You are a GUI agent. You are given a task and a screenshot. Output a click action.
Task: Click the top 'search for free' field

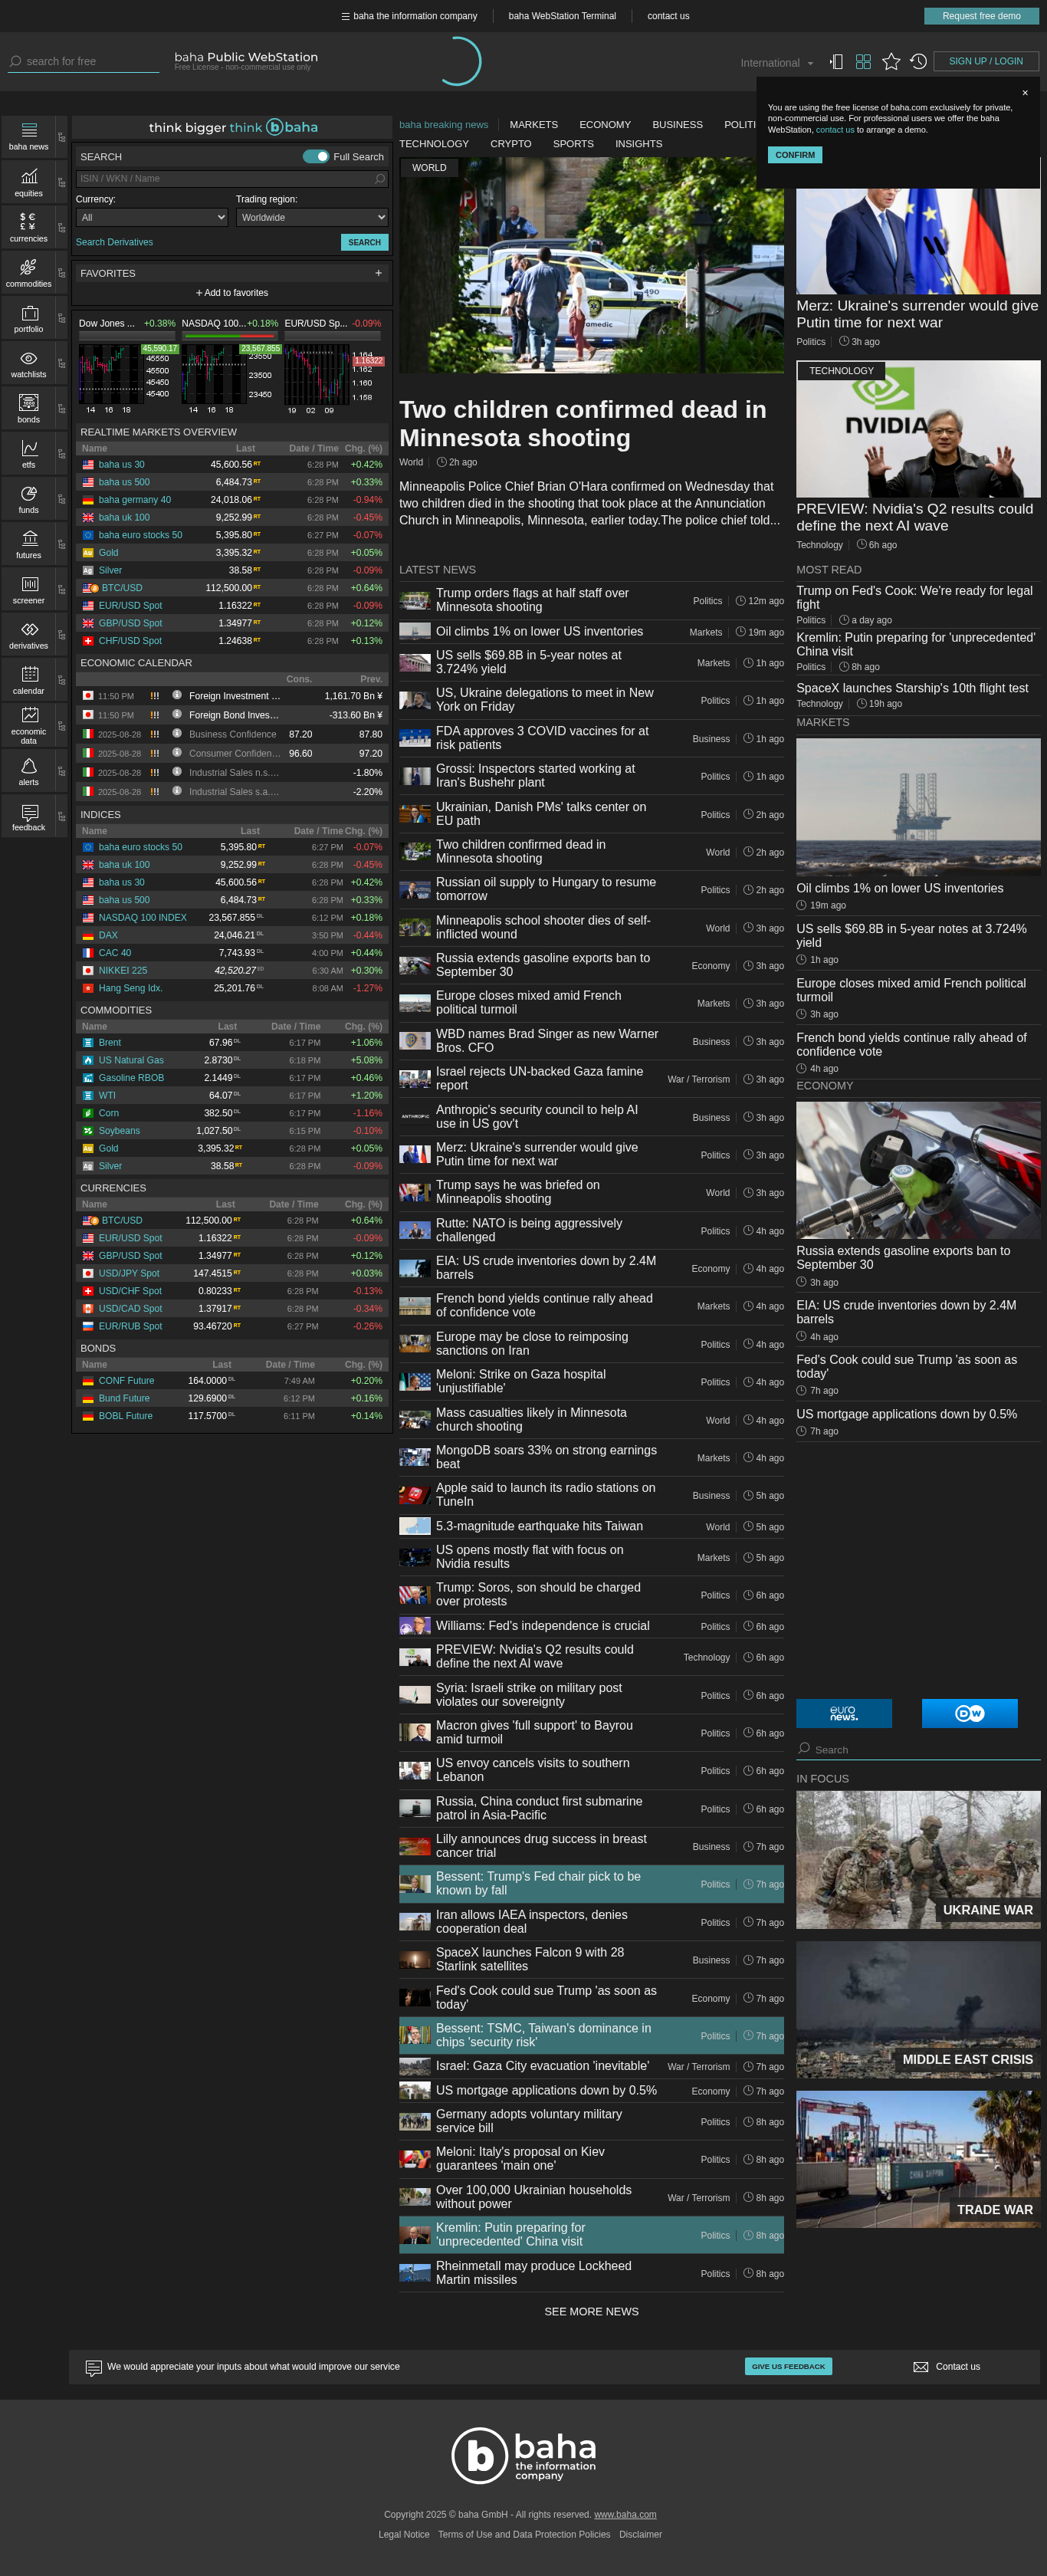point(84,62)
